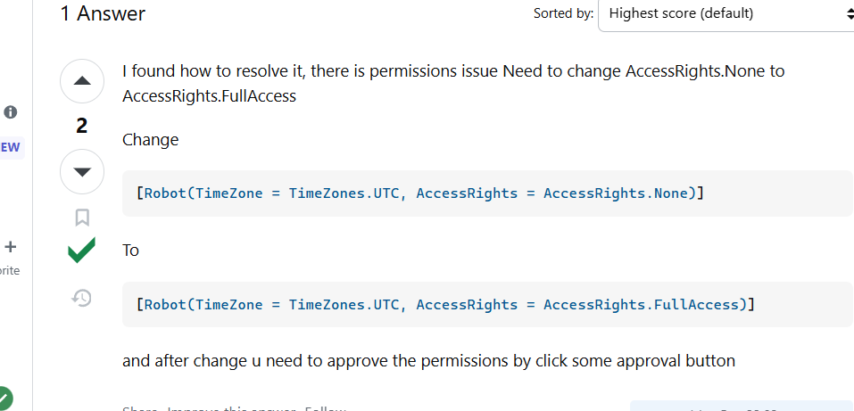
Task: Click the sort dropdown arrows
Action: click(848, 13)
